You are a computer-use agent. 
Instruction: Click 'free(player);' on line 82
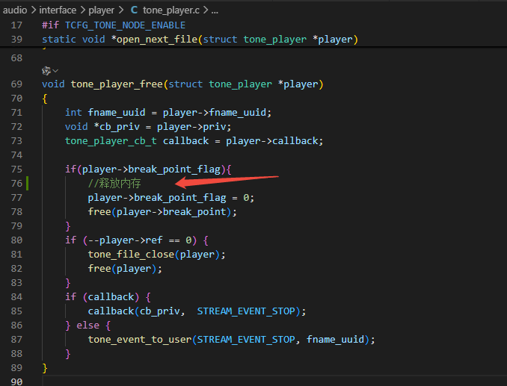click(125, 269)
